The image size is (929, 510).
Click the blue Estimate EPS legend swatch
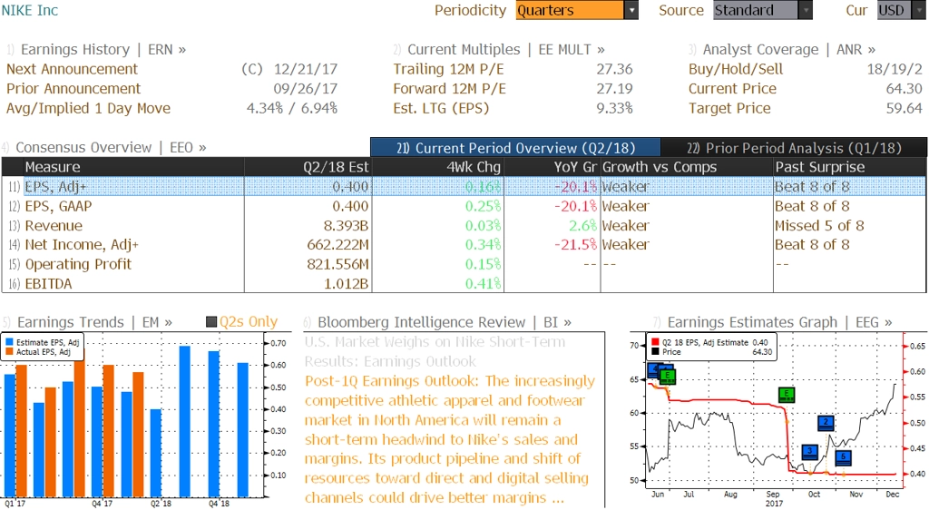9,342
